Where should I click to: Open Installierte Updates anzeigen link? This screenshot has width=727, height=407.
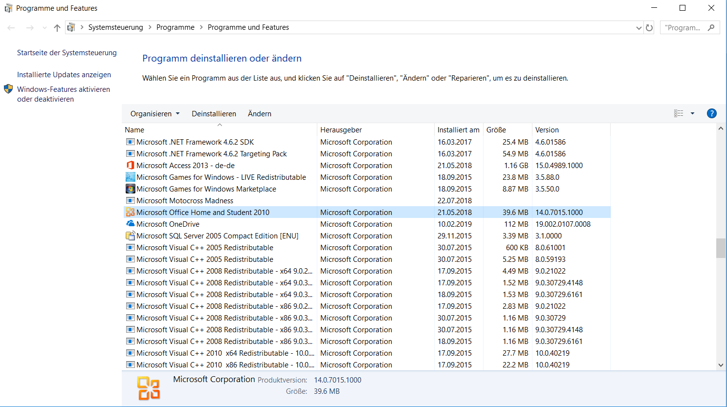[x=64, y=75]
